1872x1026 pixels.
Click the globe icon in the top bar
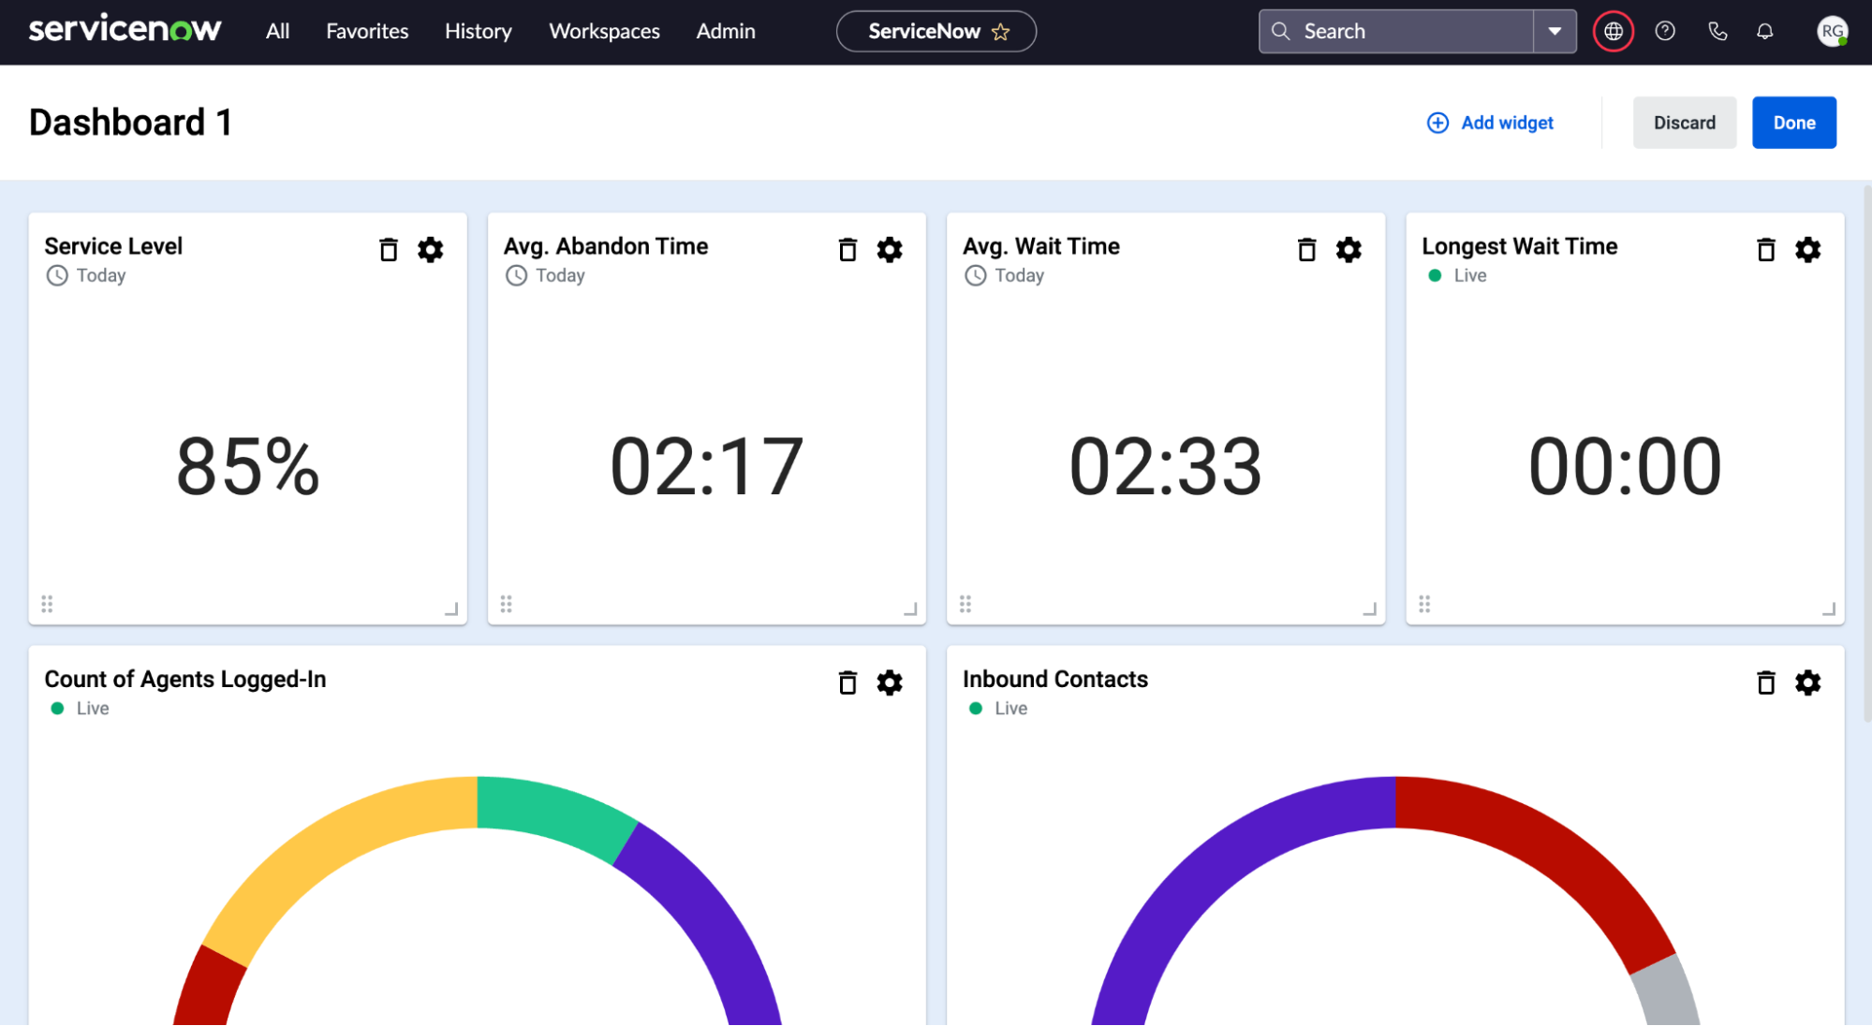[x=1613, y=31]
